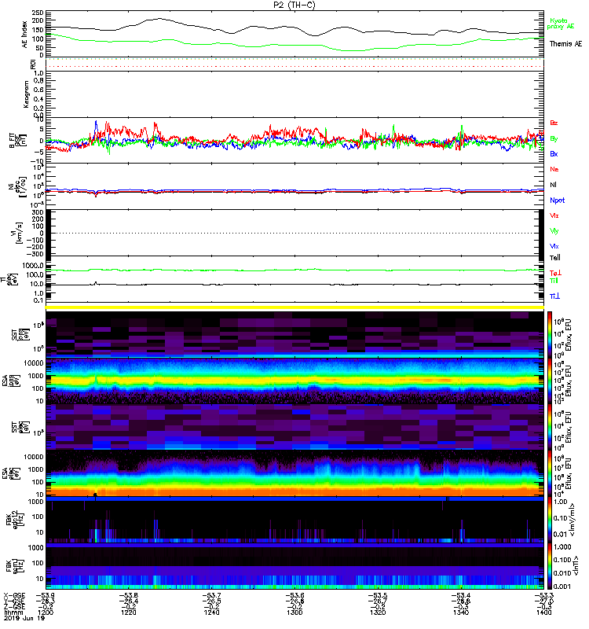
Task: Click the date label 2019 Jun 19
Action: 24,618
